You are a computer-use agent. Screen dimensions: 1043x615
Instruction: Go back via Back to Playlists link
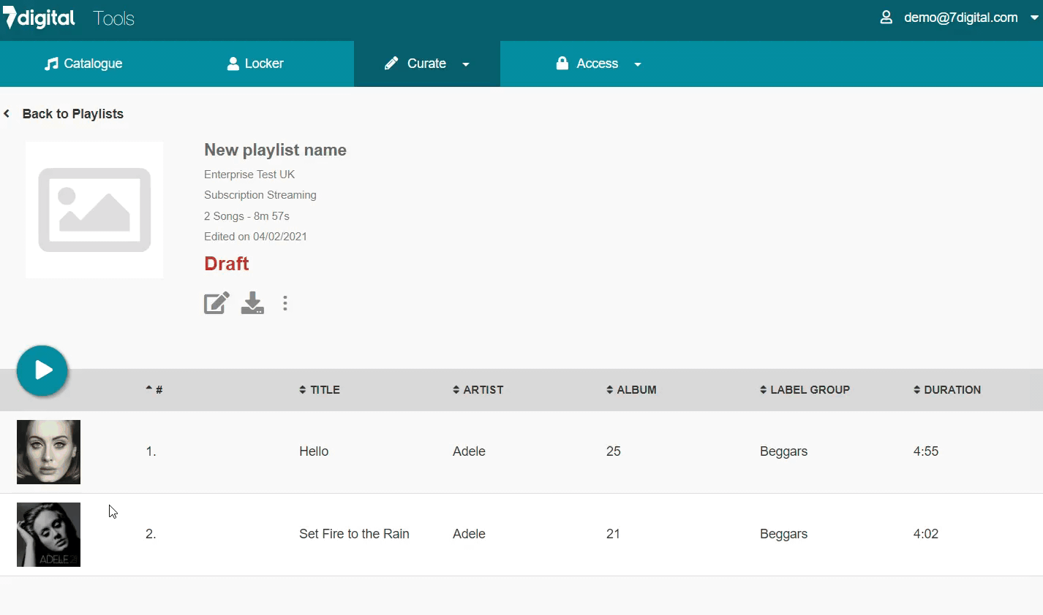(73, 114)
